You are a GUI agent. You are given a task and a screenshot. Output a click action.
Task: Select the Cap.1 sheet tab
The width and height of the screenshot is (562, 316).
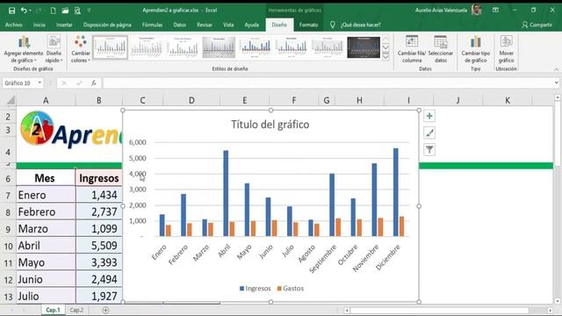(53, 310)
